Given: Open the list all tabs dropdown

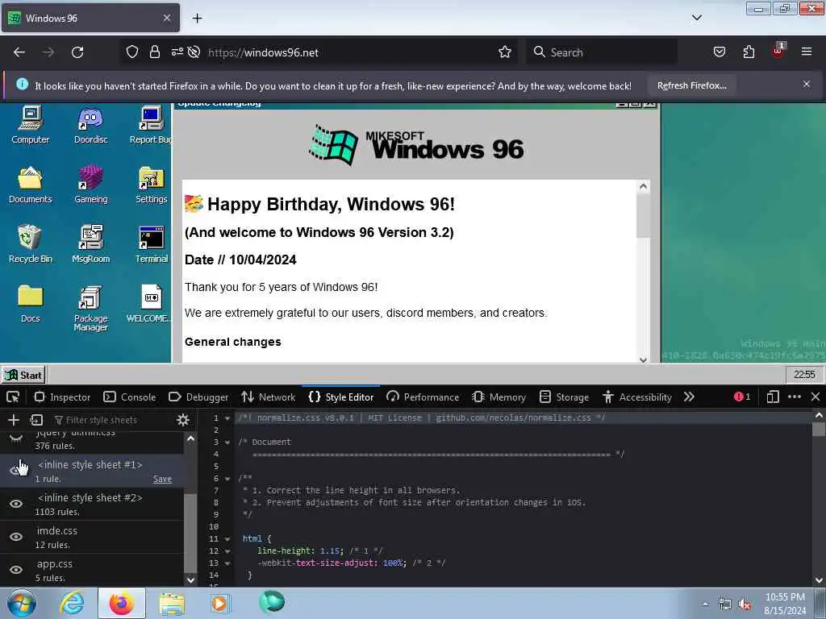Looking at the screenshot, I should click(697, 18).
